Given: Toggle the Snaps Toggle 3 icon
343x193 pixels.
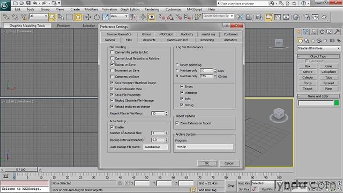Looking at the screenshot, I should [x=162, y=17].
